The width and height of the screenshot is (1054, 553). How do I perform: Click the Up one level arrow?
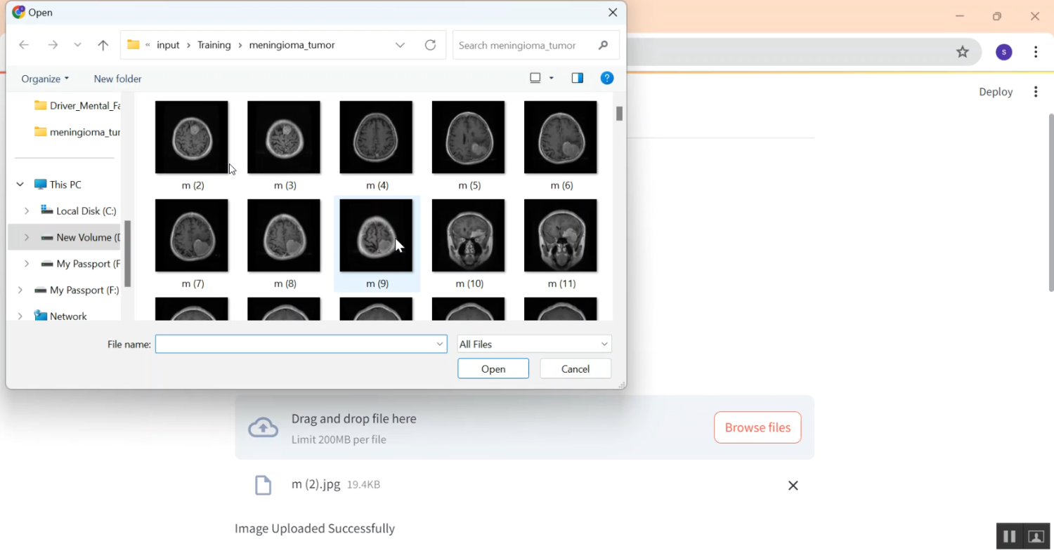pyautogui.click(x=103, y=46)
